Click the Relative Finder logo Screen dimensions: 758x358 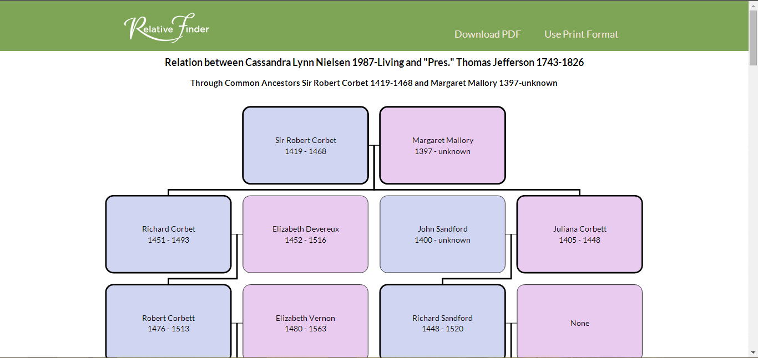coord(166,28)
